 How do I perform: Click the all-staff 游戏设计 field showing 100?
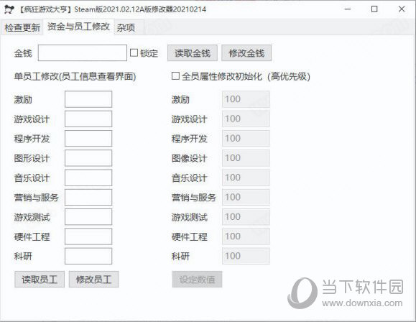pyautogui.click(x=246, y=119)
